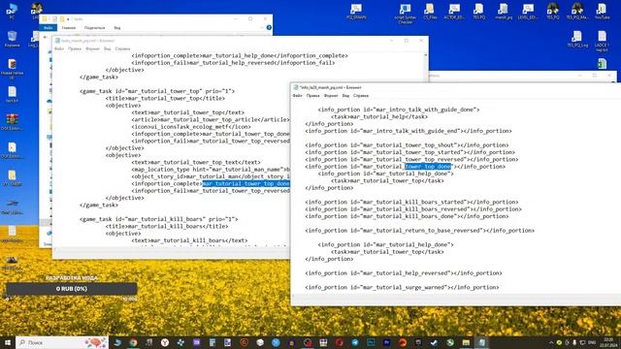Viewport: 621px width, 349px height.
Task: Open the PQ_SPAWN desktop shortcut
Action: [x=356, y=12]
